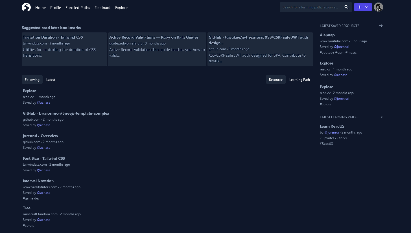Navigate to the Feedback page
The width and height of the screenshot is (411, 233).
[102, 8]
